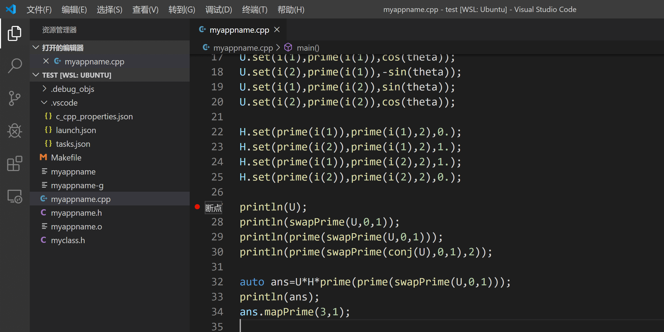Toggle the red breakpoint on line 27

[x=197, y=207]
